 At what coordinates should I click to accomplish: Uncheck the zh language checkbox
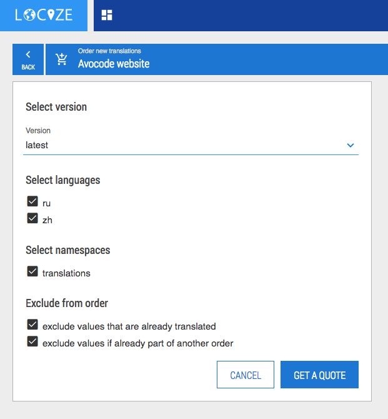32,218
